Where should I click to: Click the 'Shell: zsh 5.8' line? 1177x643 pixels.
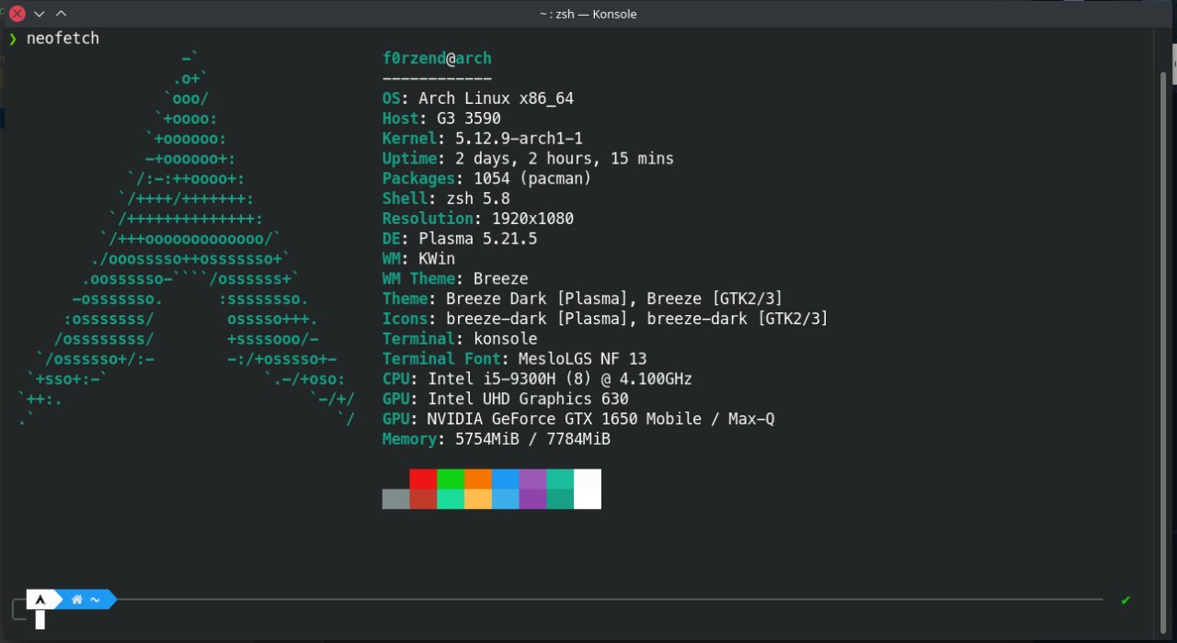coord(446,198)
